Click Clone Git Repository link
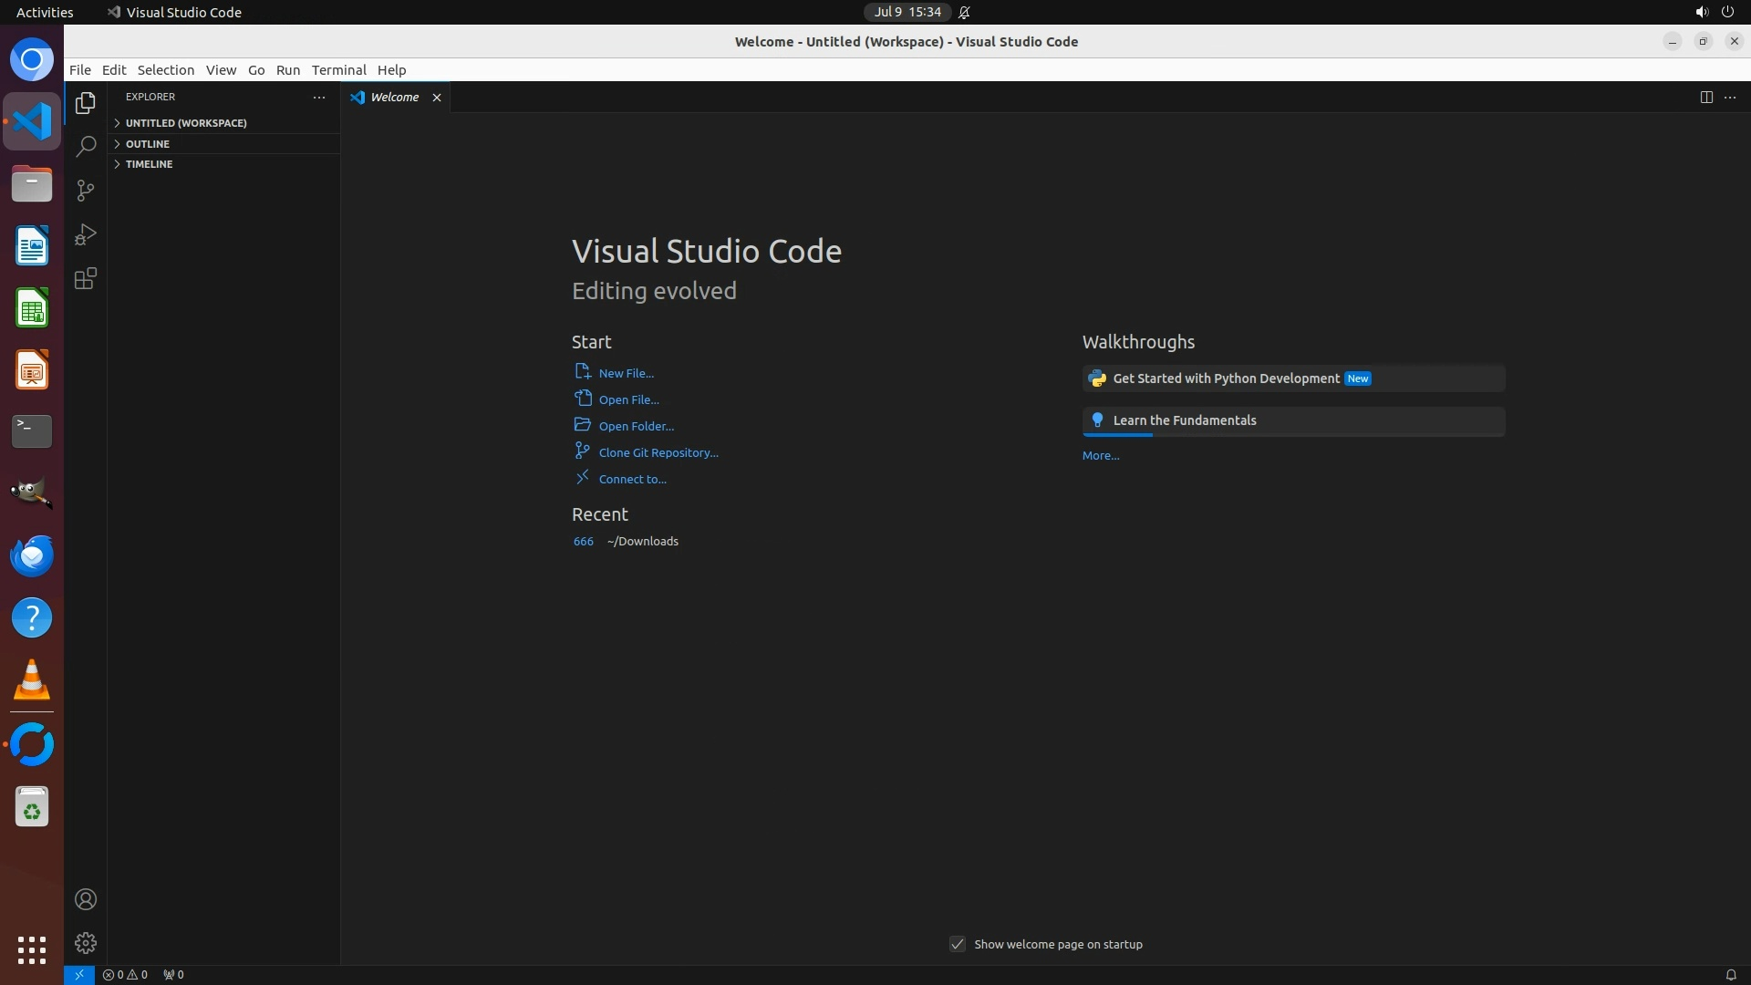This screenshot has height=985, width=1751. click(x=658, y=452)
